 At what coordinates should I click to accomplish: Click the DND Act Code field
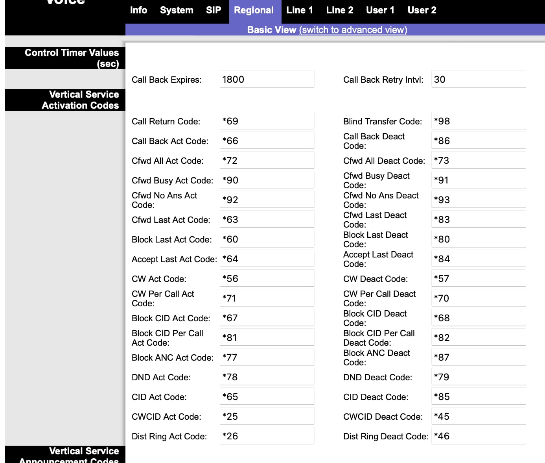(x=267, y=377)
